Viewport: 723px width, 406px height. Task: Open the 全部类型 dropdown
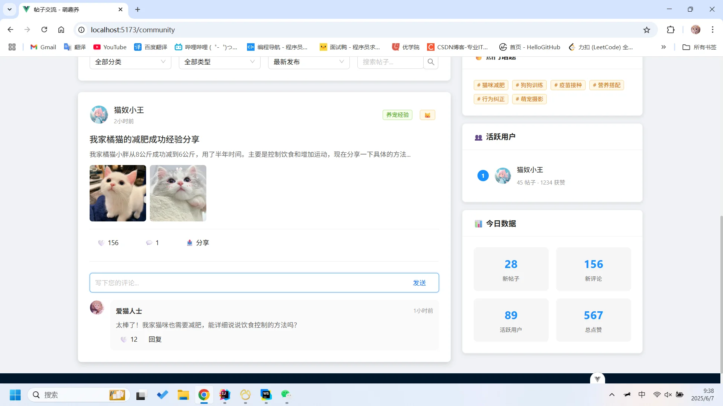[x=220, y=62]
